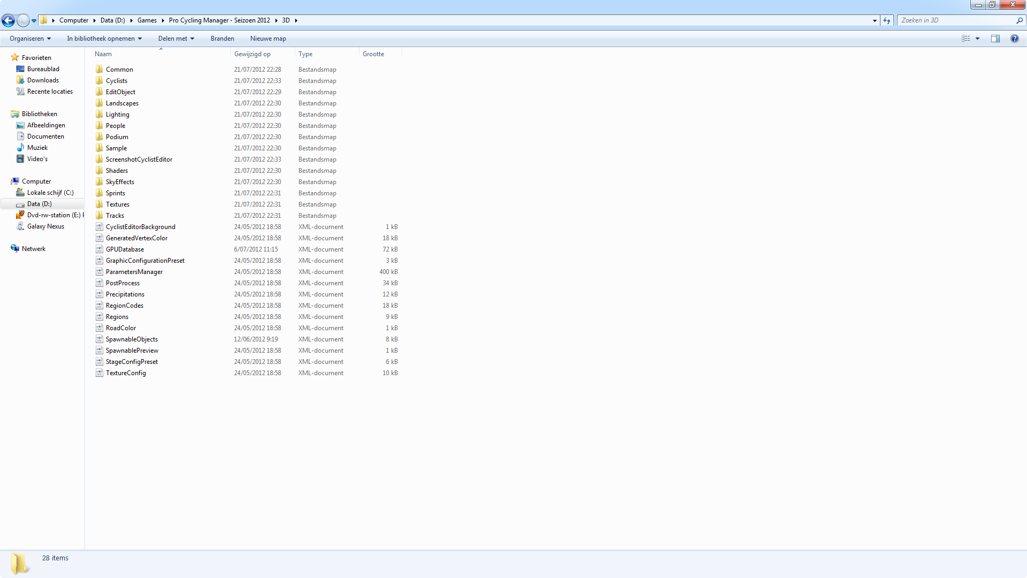Click the Branden button

(x=222, y=39)
